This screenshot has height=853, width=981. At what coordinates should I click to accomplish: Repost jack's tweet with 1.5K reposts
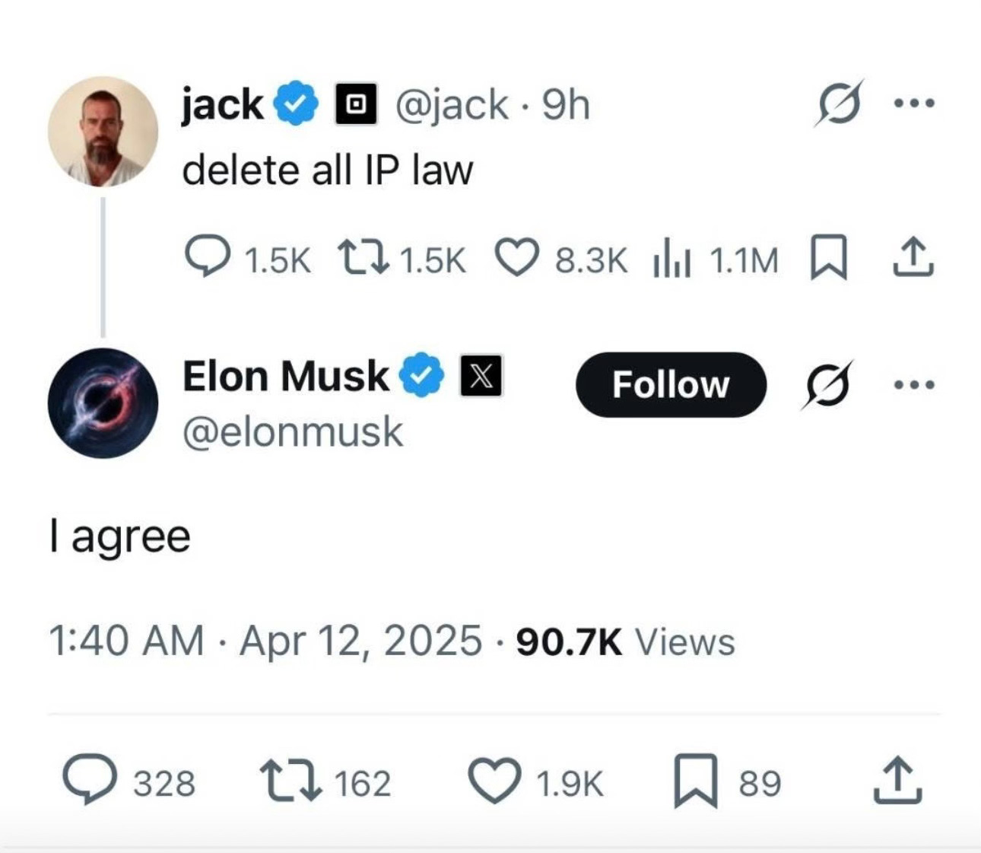[364, 258]
